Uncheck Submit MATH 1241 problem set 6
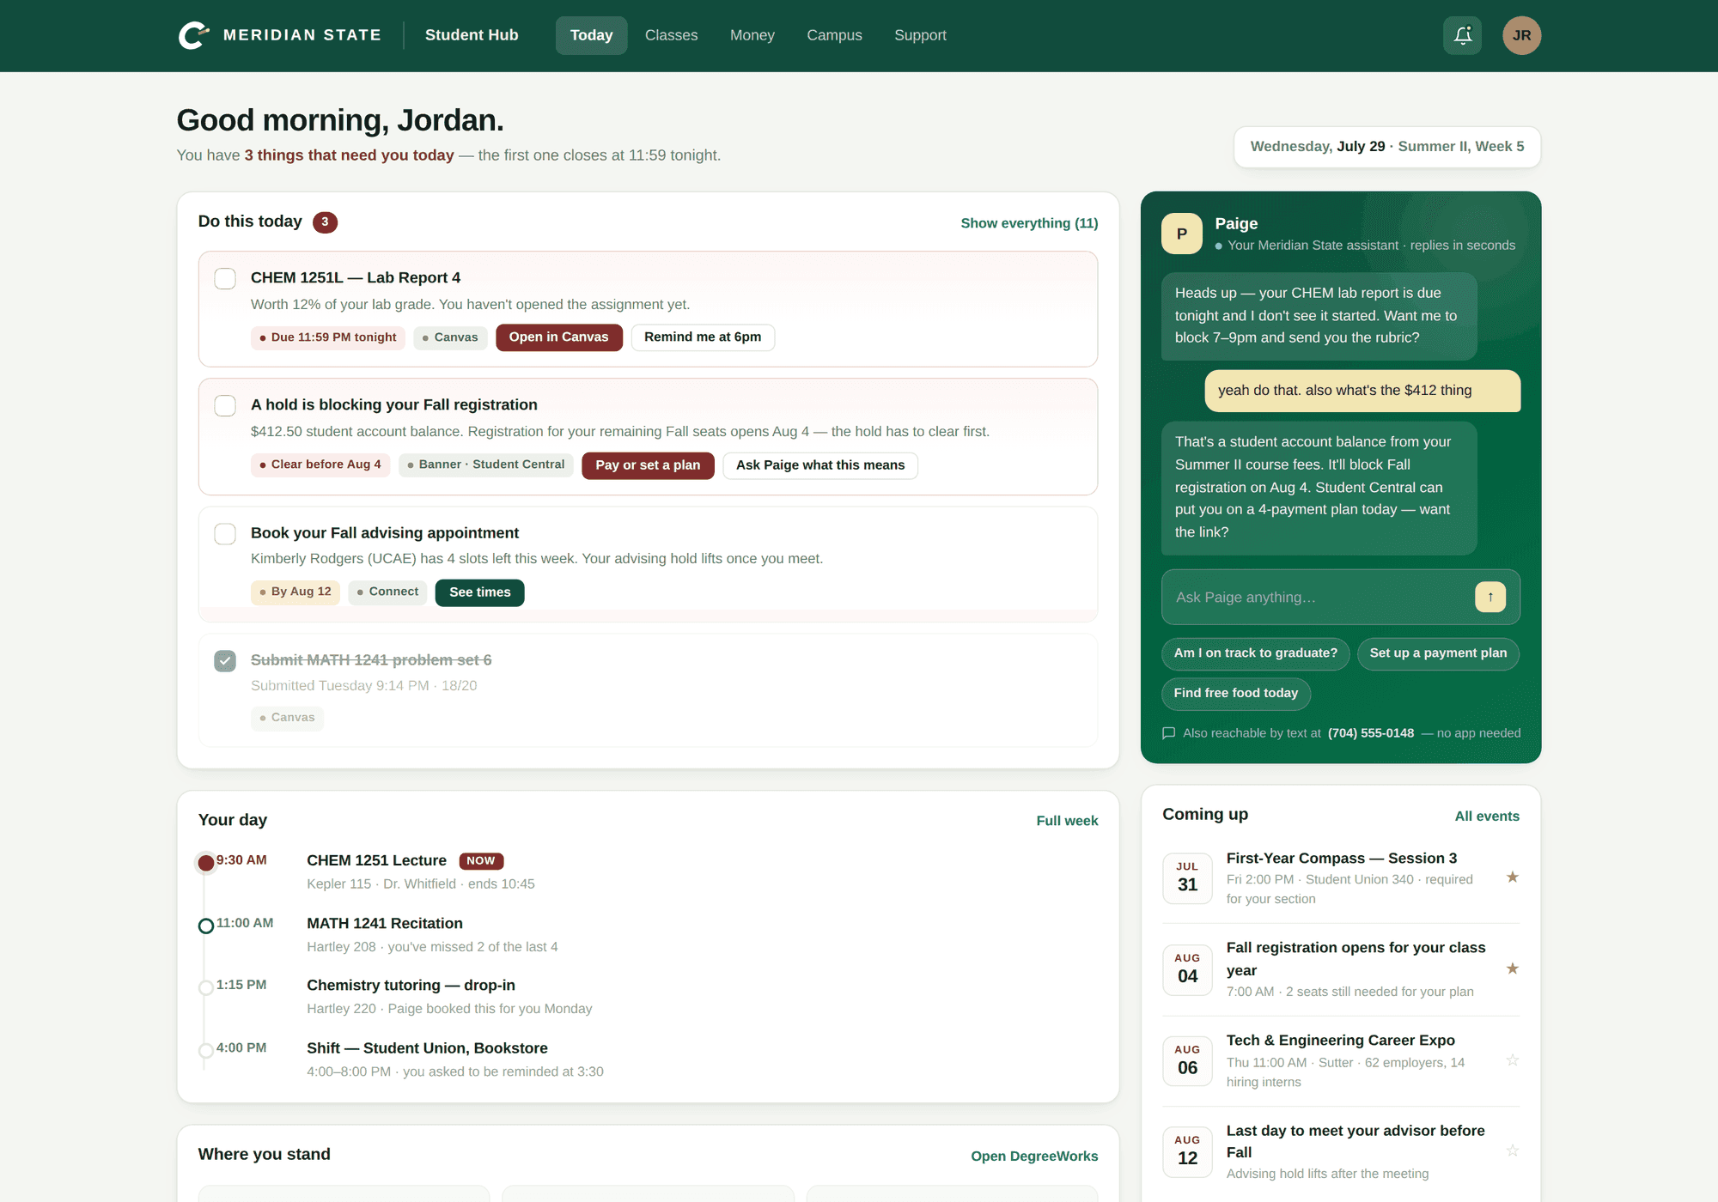Screen dimensions: 1718x1202 click(225, 660)
